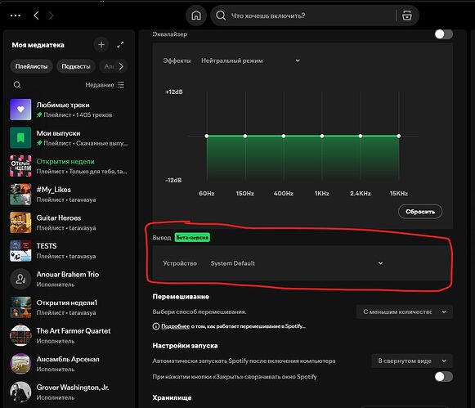Open Устройство dropdown showing System Default

tap(297, 263)
